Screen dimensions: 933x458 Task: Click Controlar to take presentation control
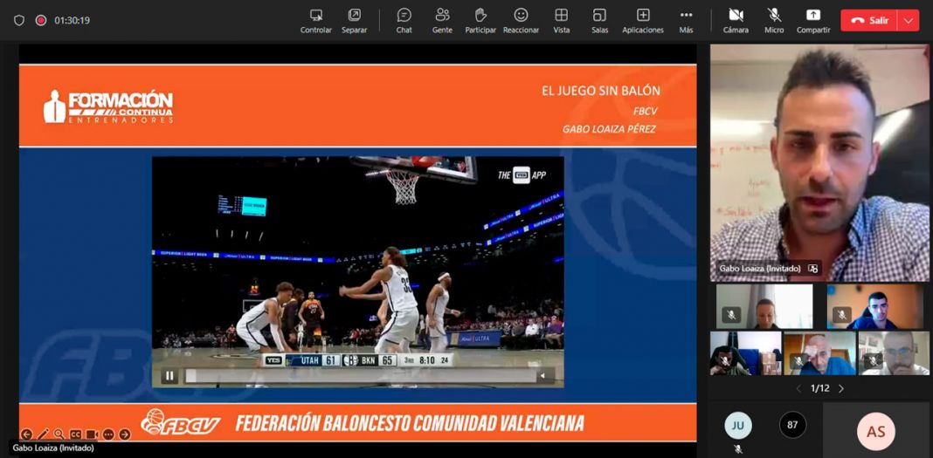[316, 20]
